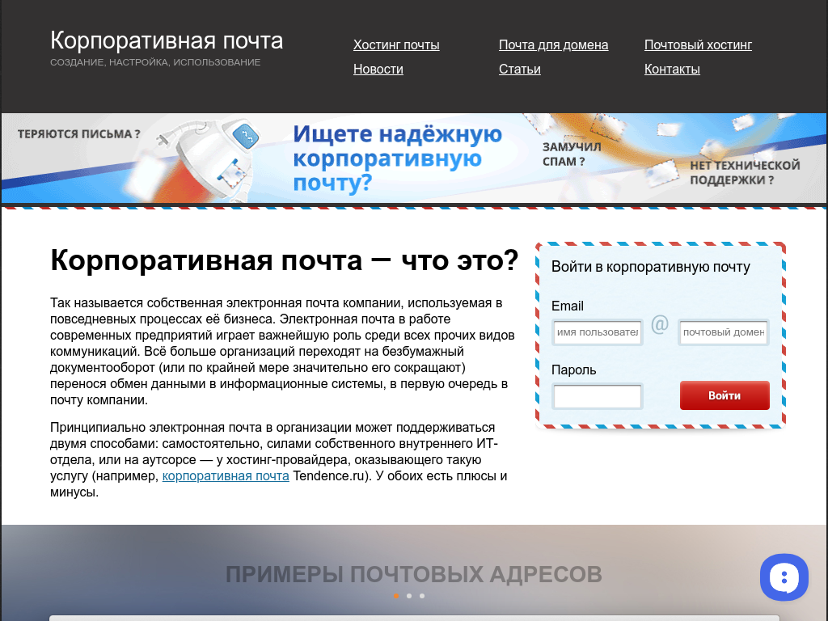Open the Хостинг почты menu link
The width and height of the screenshot is (828, 621).
pyautogui.click(x=396, y=45)
